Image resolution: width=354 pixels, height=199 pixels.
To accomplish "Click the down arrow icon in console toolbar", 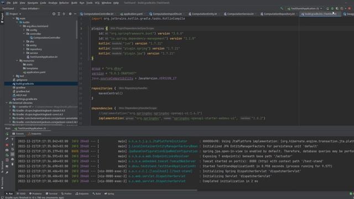I will (x=12, y=144).
